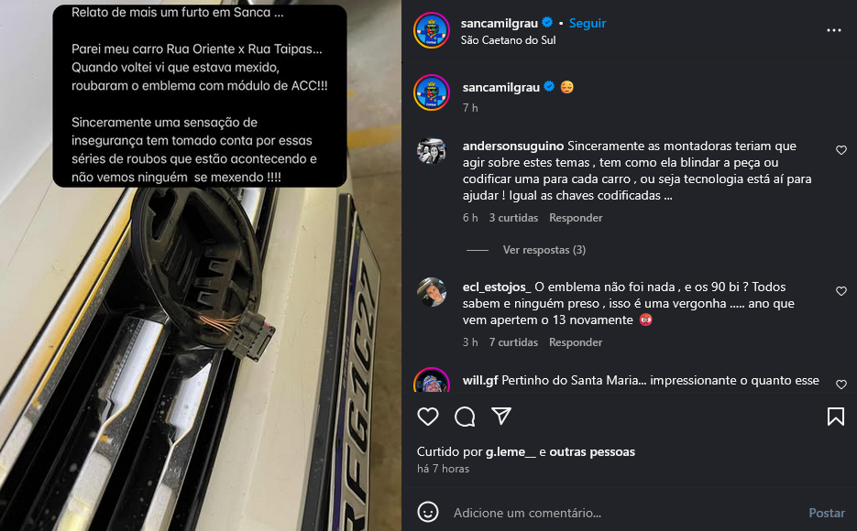
Task: Focus the Adicione um comentário field
Action: click(x=623, y=513)
